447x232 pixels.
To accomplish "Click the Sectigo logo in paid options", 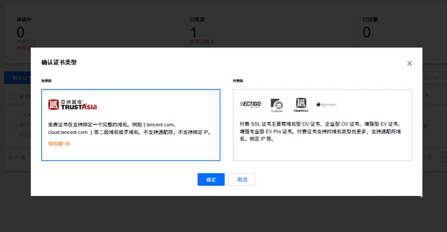I will tap(250, 105).
